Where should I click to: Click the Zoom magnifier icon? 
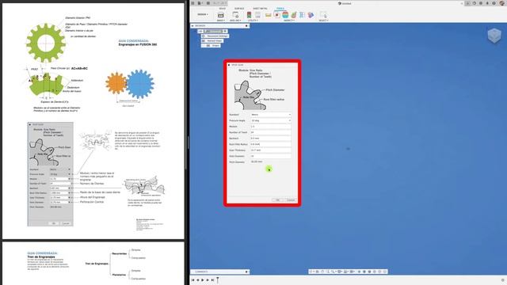click(327, 272)
